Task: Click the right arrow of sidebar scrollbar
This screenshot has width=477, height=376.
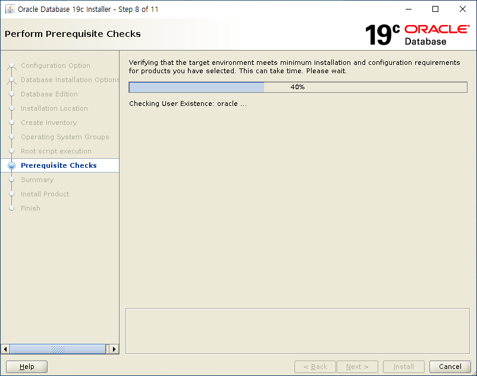Action: pos(114,349)
